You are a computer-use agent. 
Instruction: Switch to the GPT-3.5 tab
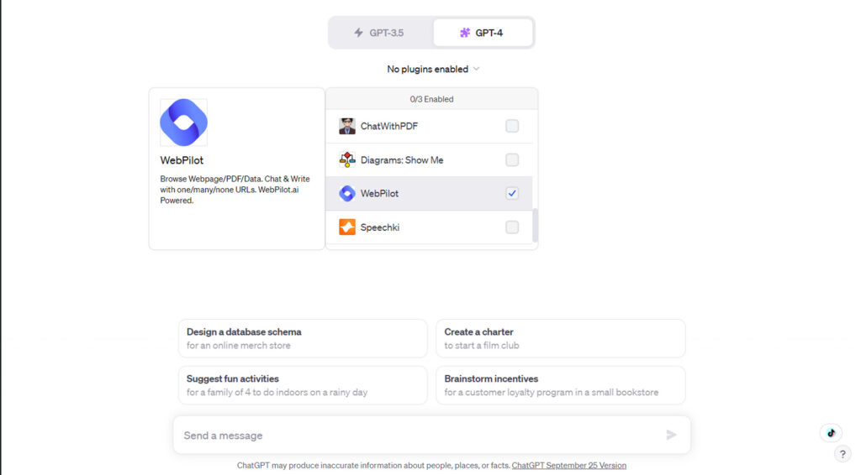pos(381,33)
